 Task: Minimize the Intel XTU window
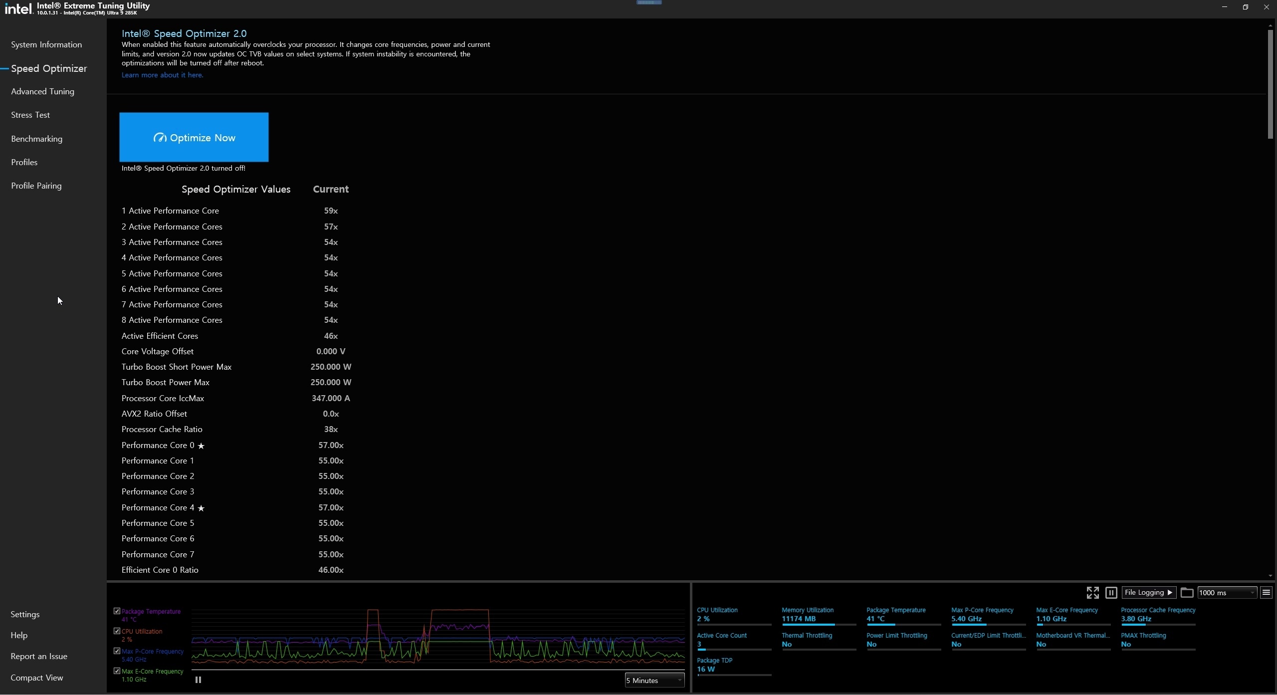pos(1225,7)
